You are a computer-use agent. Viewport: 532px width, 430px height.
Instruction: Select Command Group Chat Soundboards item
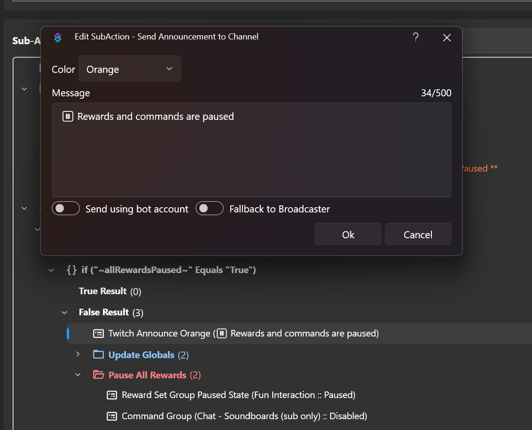click(244, 416)
